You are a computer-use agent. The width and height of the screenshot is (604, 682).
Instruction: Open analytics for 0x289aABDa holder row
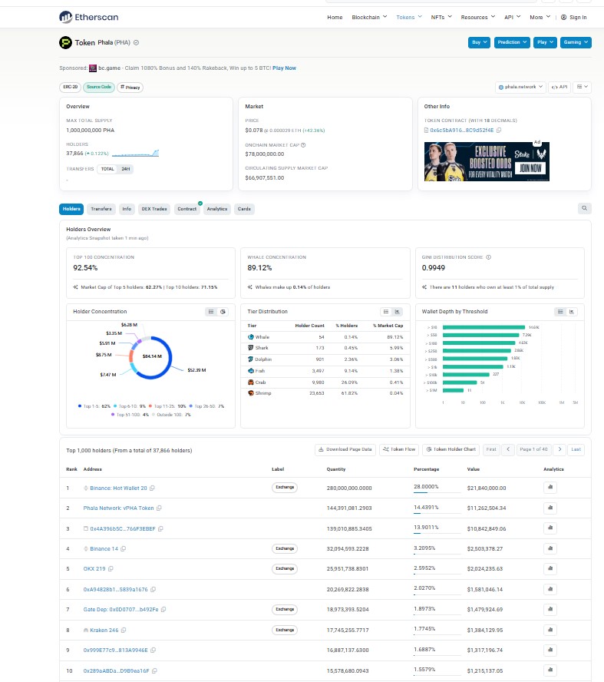pos(550,670)
